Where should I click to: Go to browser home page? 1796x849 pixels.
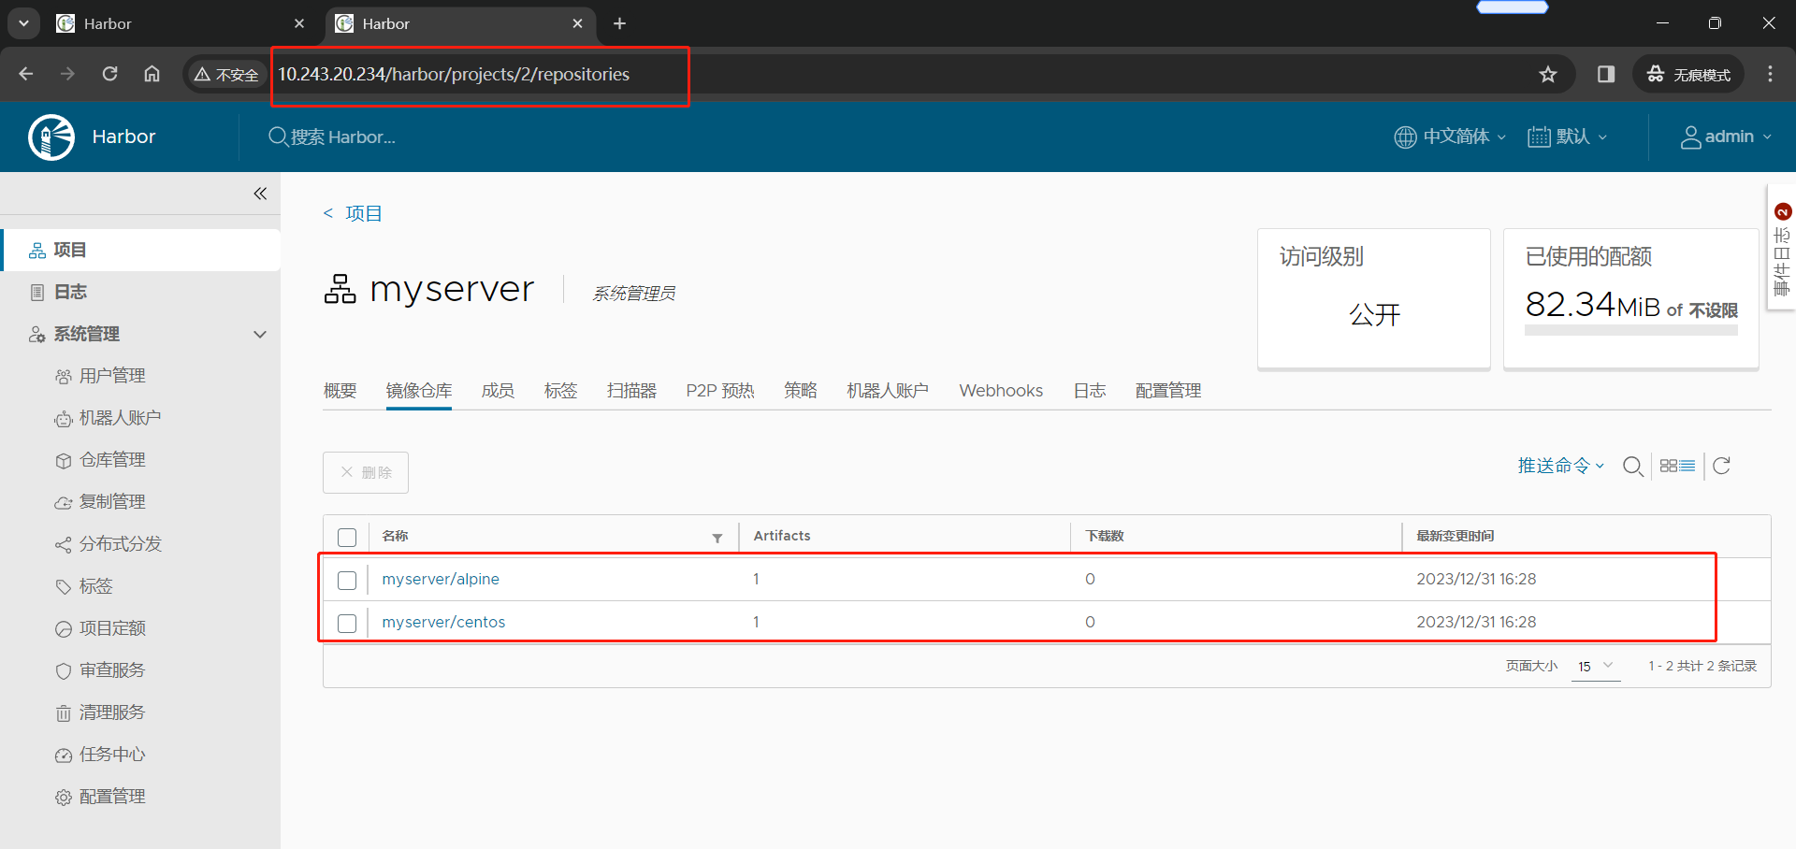coord(152,74)
